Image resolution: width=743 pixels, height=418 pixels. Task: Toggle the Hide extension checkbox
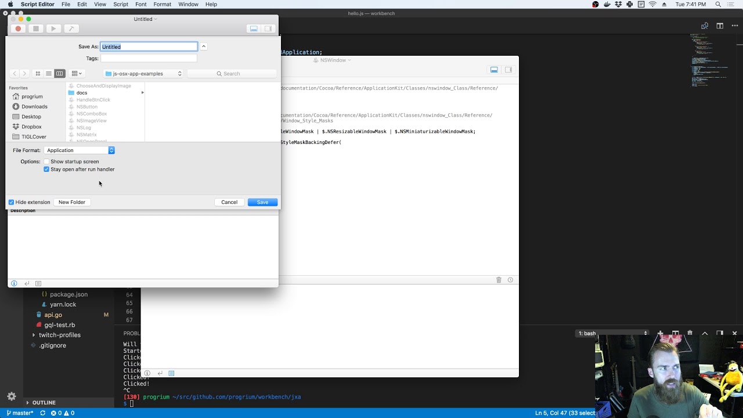click(x=11, y=202)
